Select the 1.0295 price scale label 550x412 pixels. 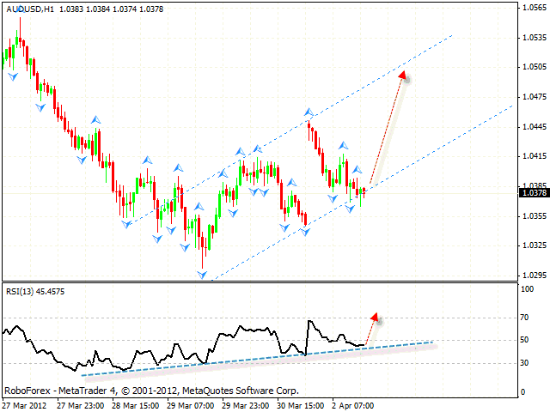[535, 276]
